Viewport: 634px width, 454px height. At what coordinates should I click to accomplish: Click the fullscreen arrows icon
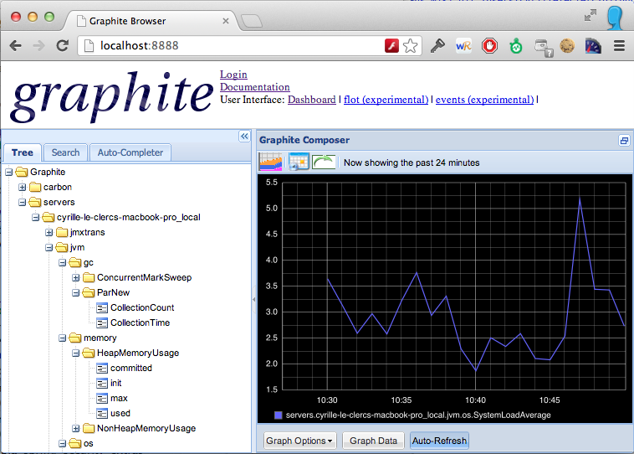(591, 15)
